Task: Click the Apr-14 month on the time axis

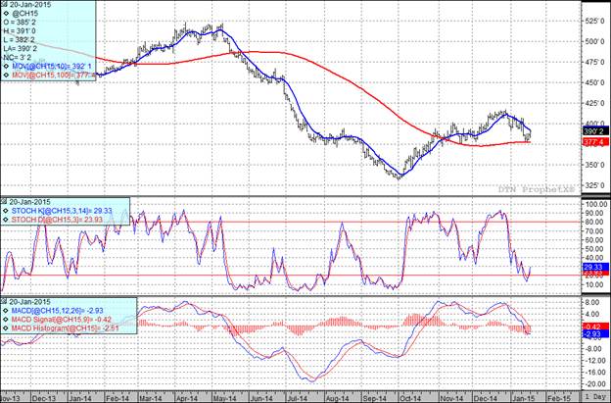Action: (187, 399)
